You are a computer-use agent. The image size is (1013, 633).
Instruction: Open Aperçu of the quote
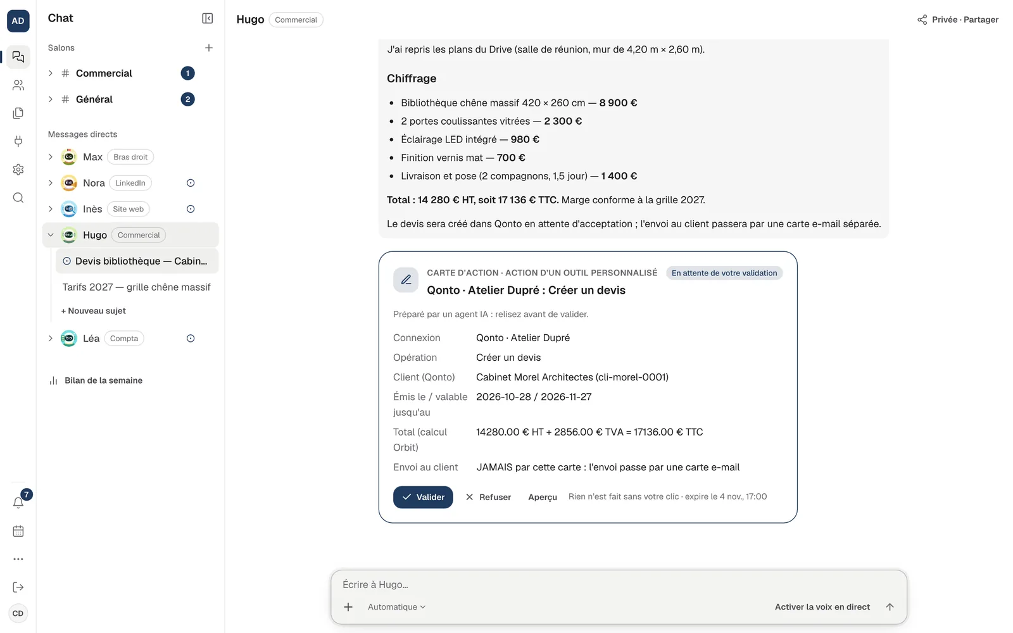click(543, 498)
